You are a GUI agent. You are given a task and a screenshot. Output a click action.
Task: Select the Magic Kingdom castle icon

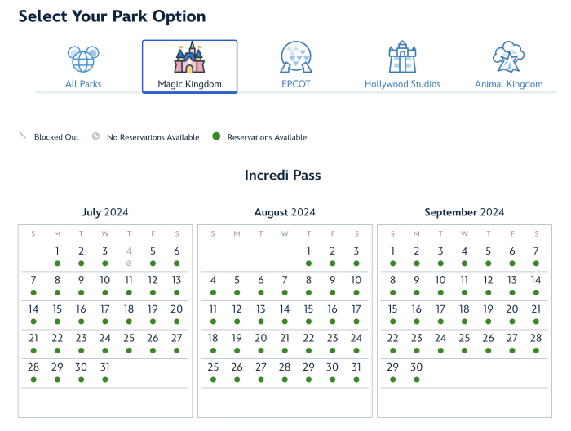tap(189, 57)
